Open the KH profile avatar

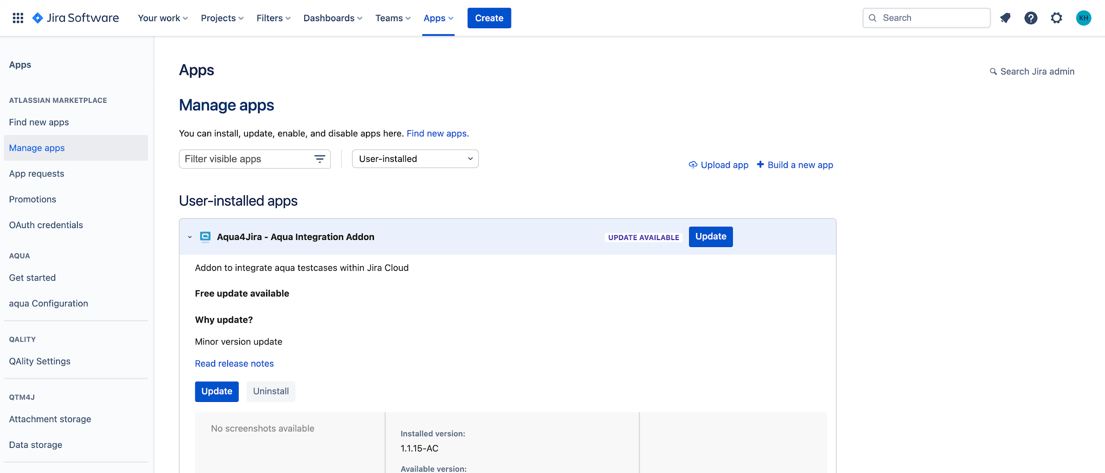tap(1083, 18)
